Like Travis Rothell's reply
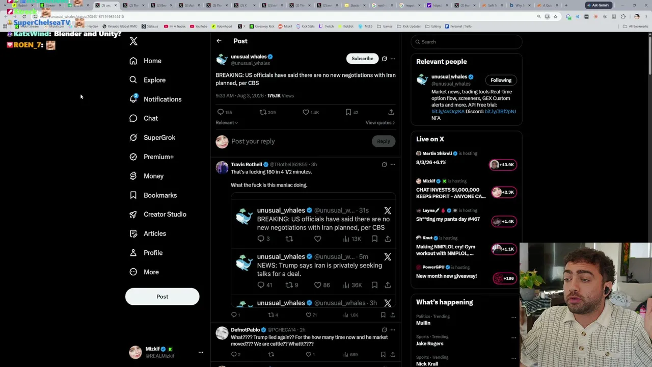 (308, 315)
